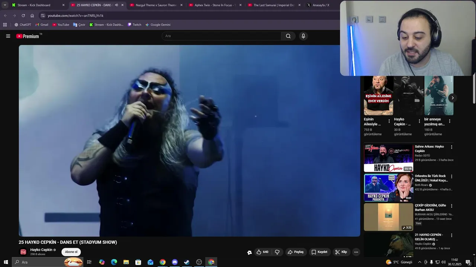Open Task View in the taskbar
476x267 pixels.
click(89, 262)
